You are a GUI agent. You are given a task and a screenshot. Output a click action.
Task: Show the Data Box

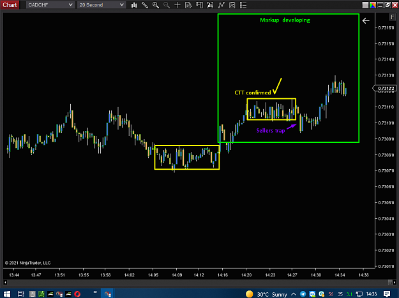[188, 5]
